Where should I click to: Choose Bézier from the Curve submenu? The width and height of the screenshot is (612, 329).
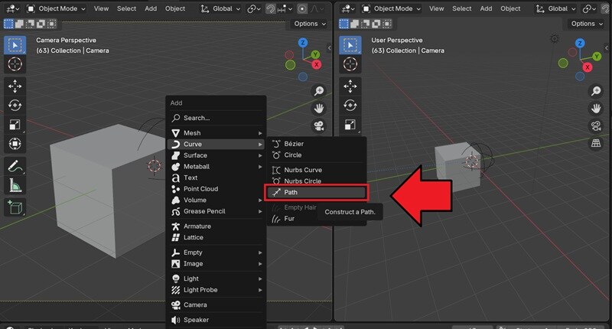[x=316, y=144]
